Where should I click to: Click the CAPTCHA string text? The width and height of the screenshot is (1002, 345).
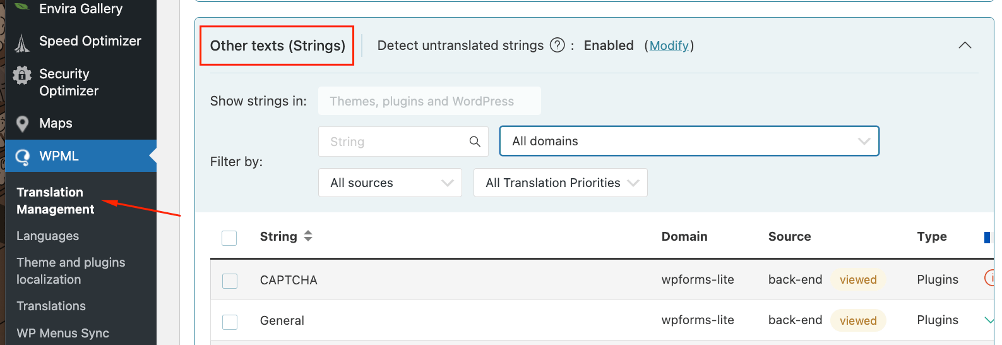(x=289, y=280)
